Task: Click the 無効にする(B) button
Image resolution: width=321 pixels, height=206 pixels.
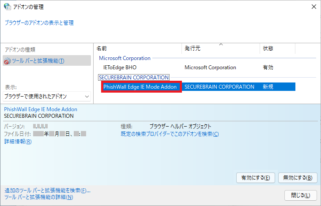Action: tap(298, 178)
